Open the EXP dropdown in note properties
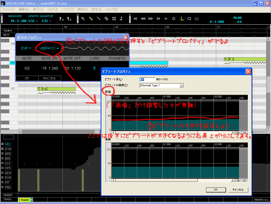This screenshot has height=204, width=271. 26,48
